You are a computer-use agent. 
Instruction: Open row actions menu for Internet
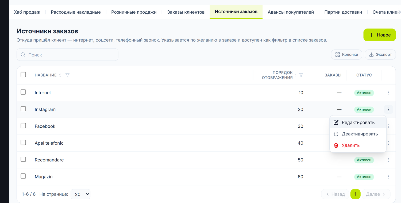pyautogui.click(x=388, y=93)
